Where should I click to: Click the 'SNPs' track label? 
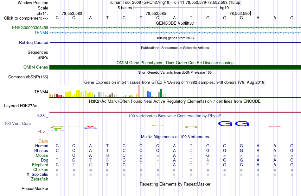point(43,57)
